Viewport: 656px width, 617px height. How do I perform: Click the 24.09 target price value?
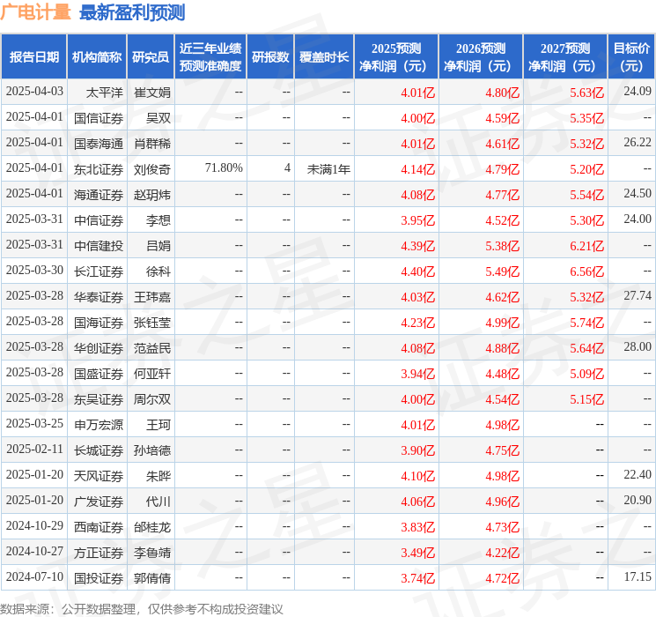638,91
